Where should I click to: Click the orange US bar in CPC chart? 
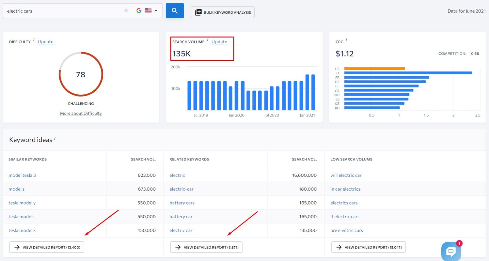[375, 68]
